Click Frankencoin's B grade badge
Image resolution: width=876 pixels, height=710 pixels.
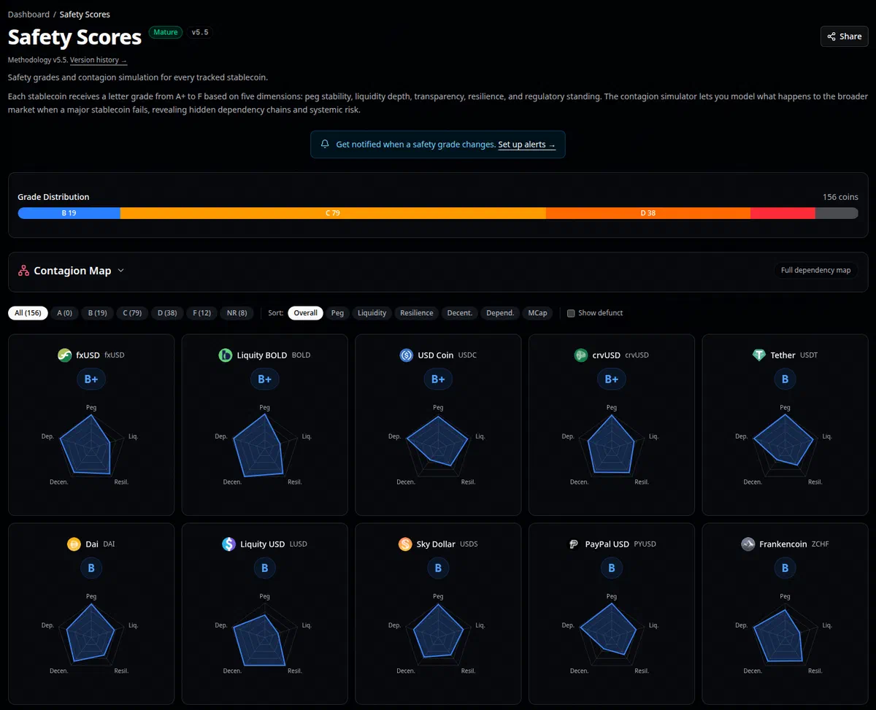tap(785, 568)
